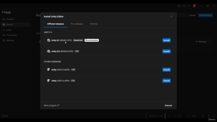The height and width of the screenshot is (122, 217).
Task: Toggle the recorder webcam icon
Action: tap(179, 116)
